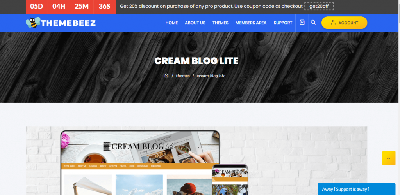Image resolution: width=400 pixels, height=195 pixels.
Task: Open the shopping cart icon
Action: 302,22
